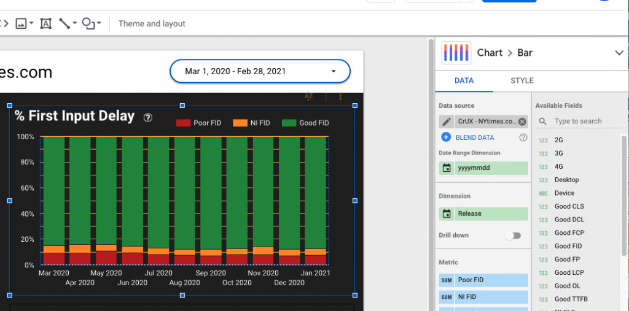
Task: Click the AZ sort icon above the chart
Action: (x=308, y=96)
